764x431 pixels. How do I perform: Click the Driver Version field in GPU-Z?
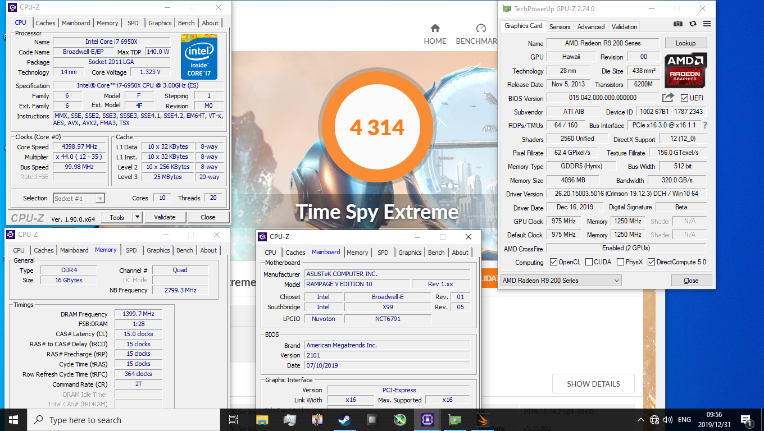pyautogui.click(x=626, y=194)
